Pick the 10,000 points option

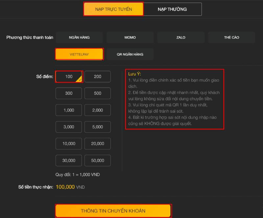coord(69,144)
